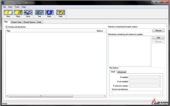Click the Clickteam Patch Maker title bar icon
Viewport: 170px width, 106px height.
tap(3, 3)
